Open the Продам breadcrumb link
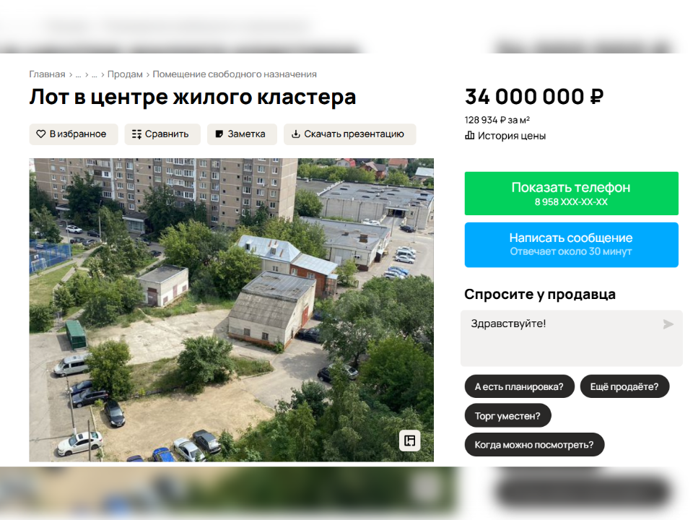The width and height of the screenshot is (693, 520). click(125, 74)
